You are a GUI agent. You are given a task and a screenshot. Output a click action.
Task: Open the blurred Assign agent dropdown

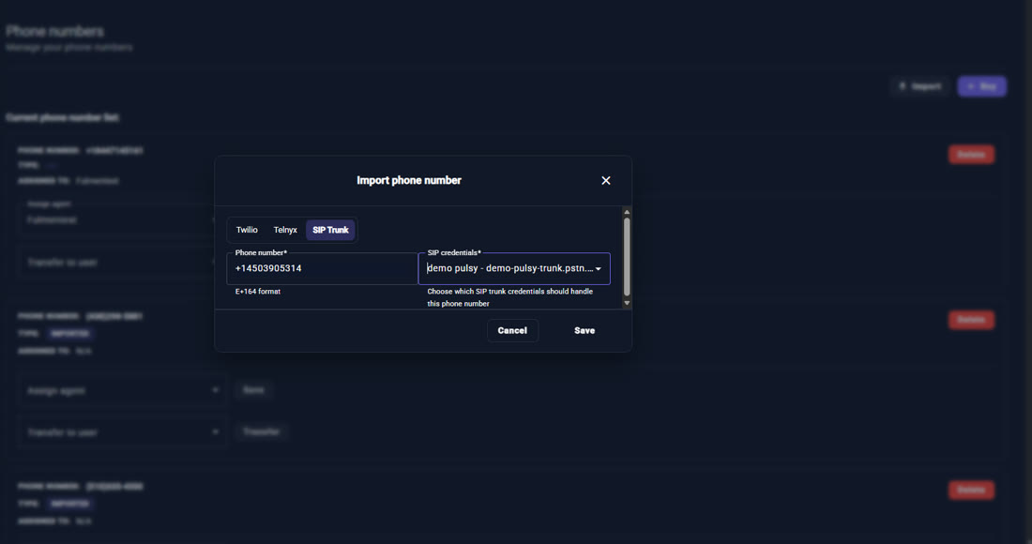(122, 391)
